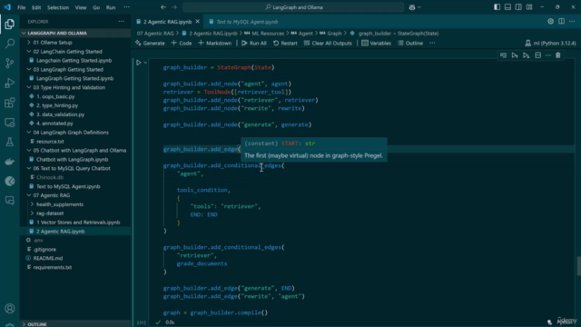581x327 pixels.
Task: Collapse the 02 LangChain Getting Started folder
Action: 29,52
